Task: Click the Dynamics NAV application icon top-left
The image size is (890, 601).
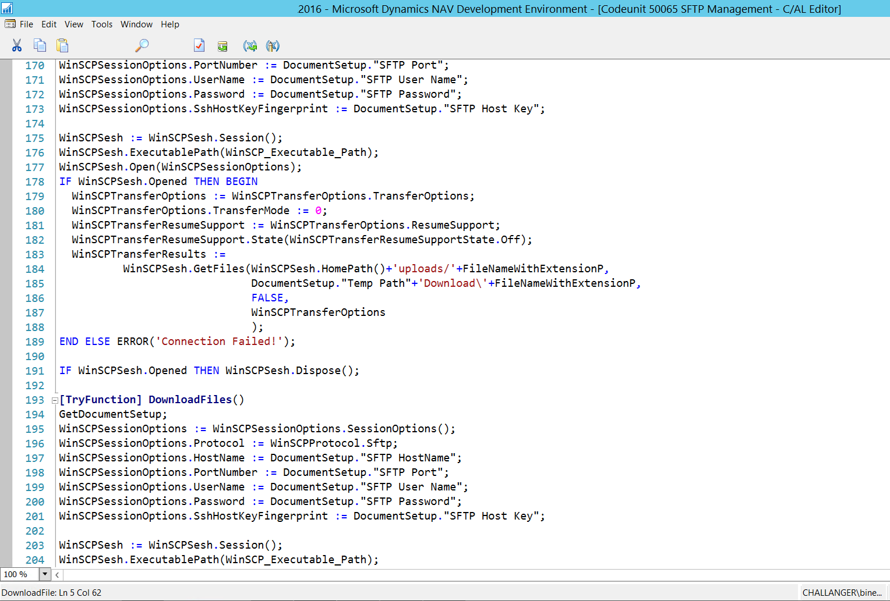Action: click(x=6, y=8)
